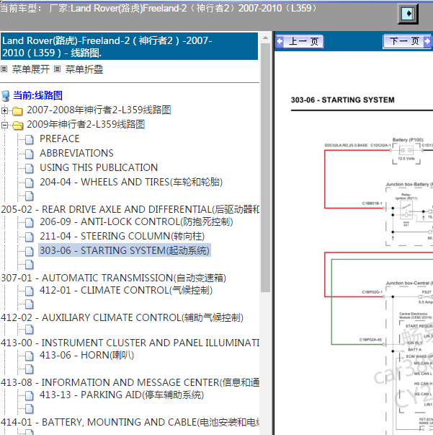The width and height of the screenshot is (433, 435).
Task: Click the page icon beside 412-01 CLIMATE CONTROL
Action: (x=29, y=291)
